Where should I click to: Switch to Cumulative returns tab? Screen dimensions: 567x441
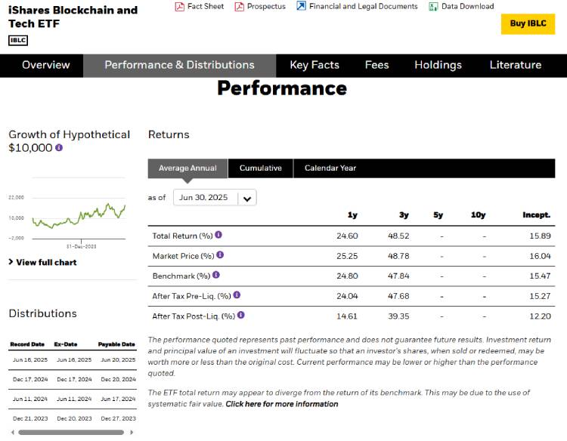point(260,168)
